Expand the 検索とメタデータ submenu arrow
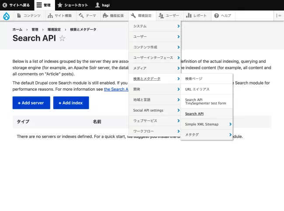The width and height of the screenshot is (284, 211). click(x=178, y=79)
